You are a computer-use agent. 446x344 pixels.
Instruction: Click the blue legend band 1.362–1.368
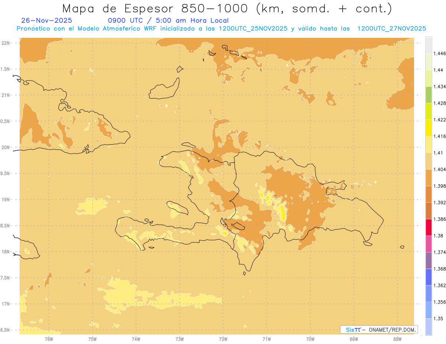(x=429, y=277)
